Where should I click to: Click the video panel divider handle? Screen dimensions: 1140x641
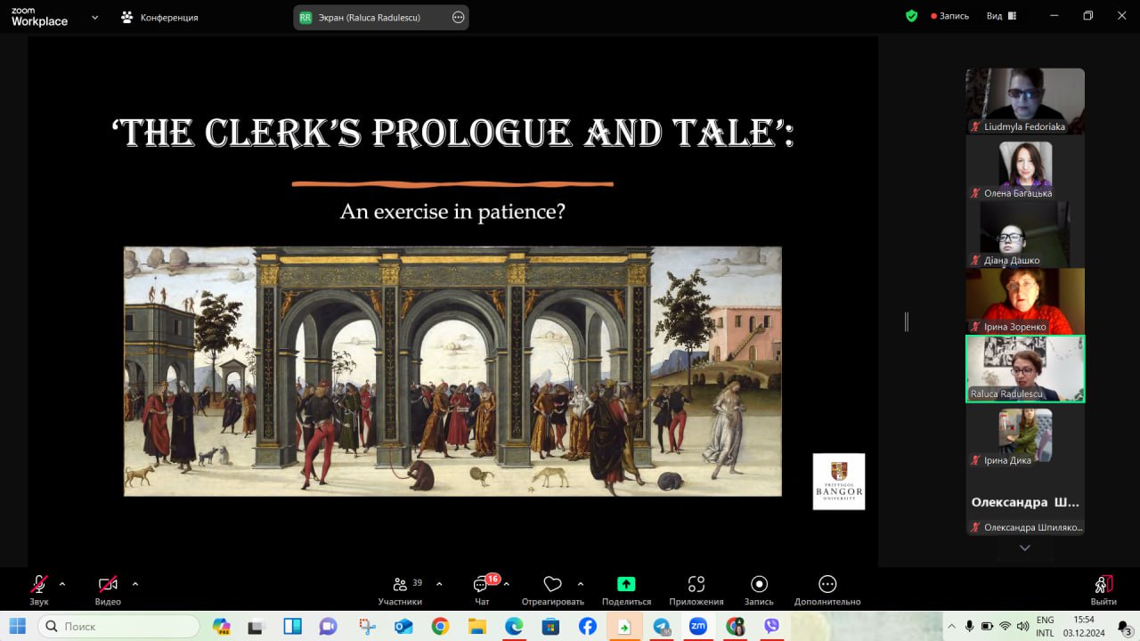click(x=907, y=321)
